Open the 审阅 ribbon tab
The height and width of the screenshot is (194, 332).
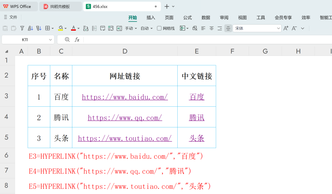tap(224, 17)
